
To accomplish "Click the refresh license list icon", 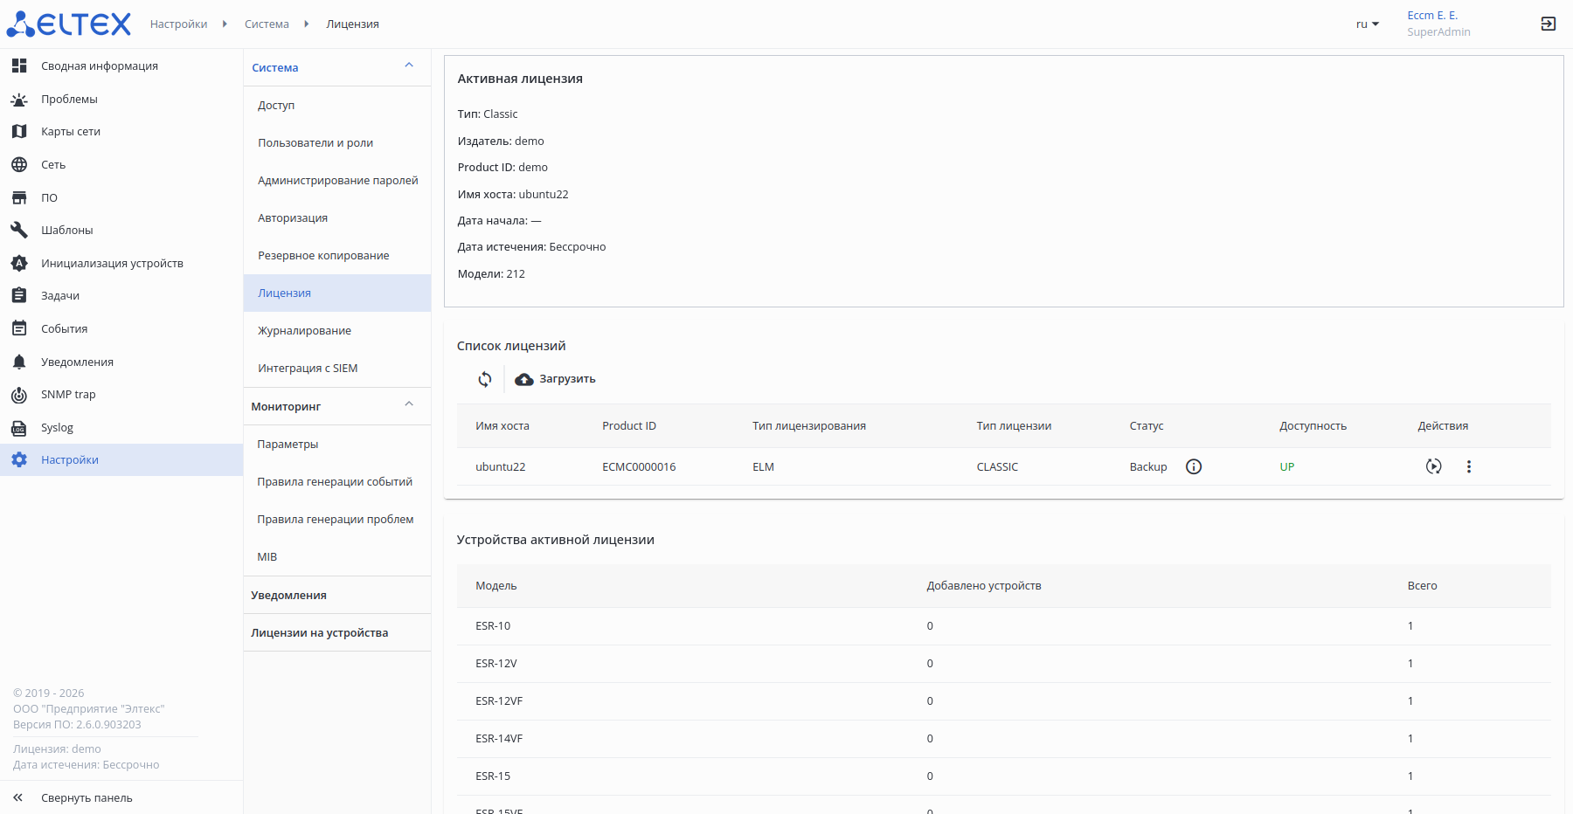I will pos(485,379).
